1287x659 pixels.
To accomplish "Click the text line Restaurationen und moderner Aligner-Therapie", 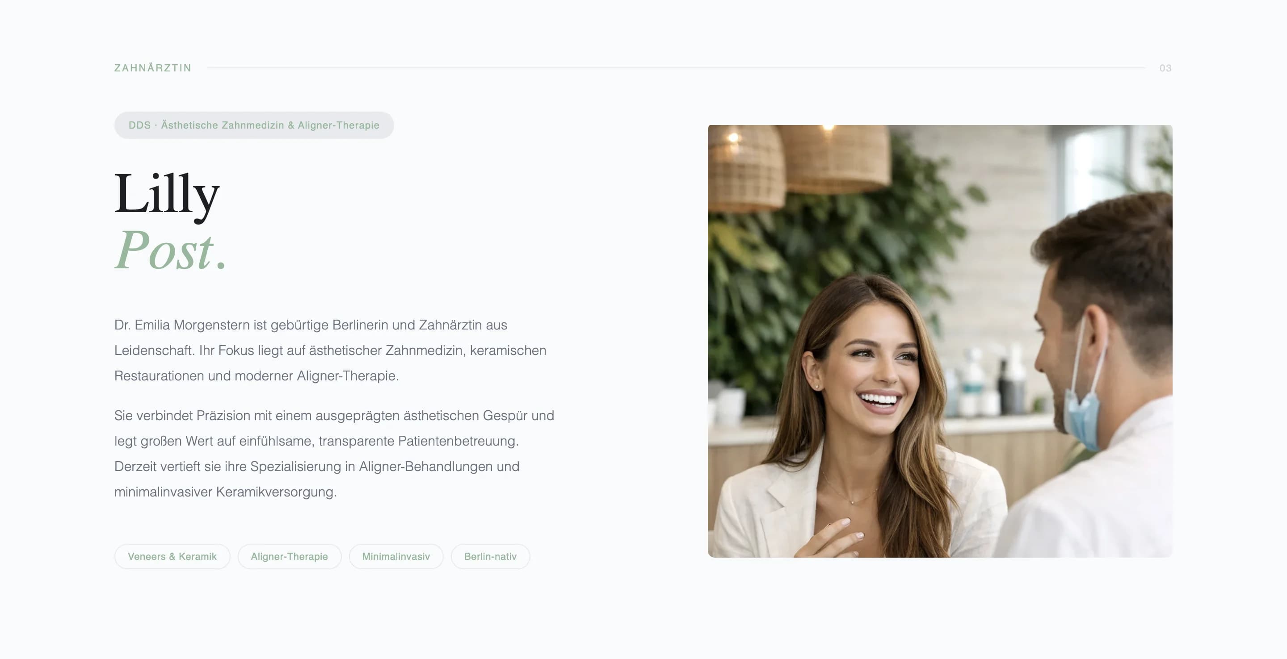I will 257,375.
